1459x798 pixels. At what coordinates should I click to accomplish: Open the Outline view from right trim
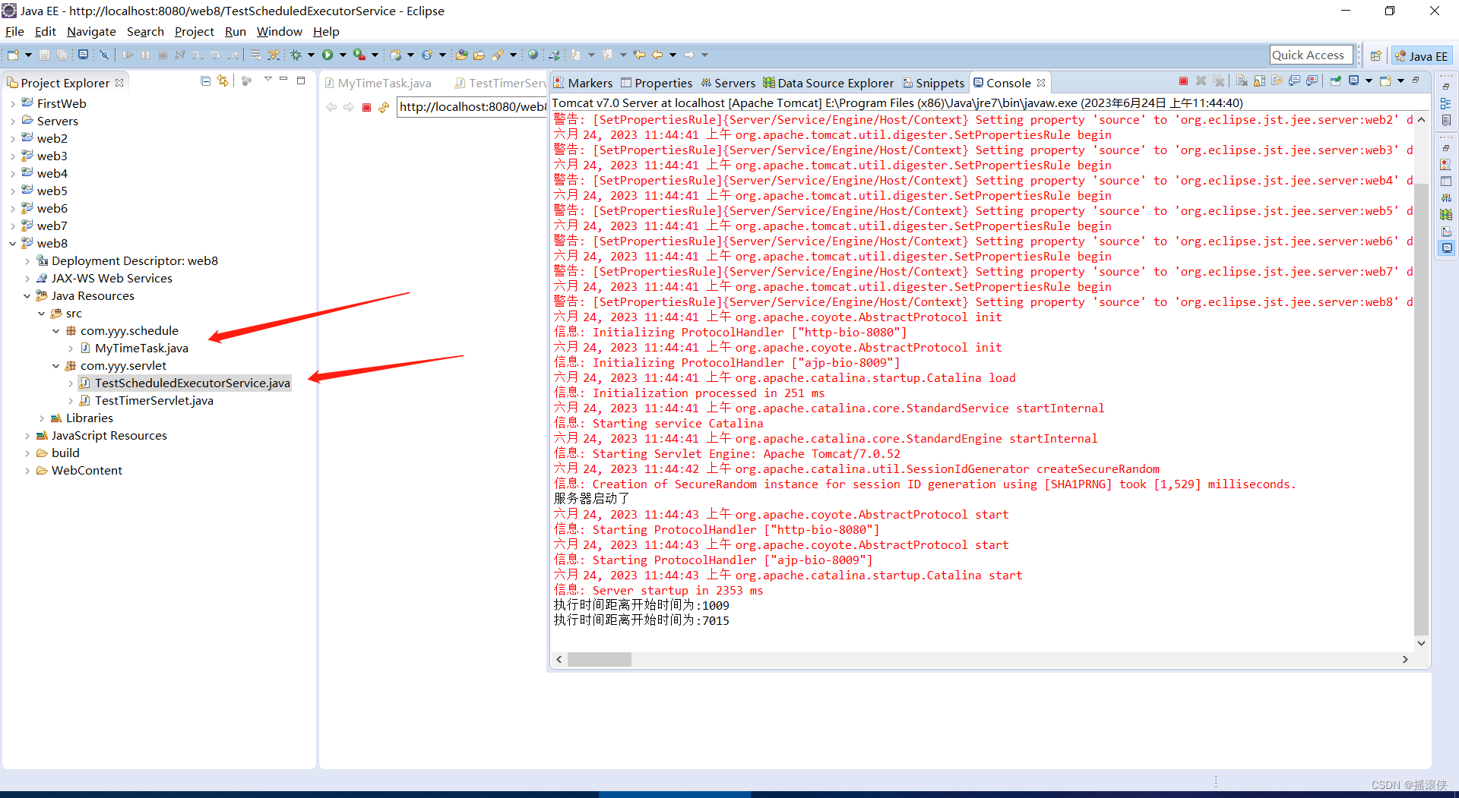pyautogui.click(x=1446, y=103)
